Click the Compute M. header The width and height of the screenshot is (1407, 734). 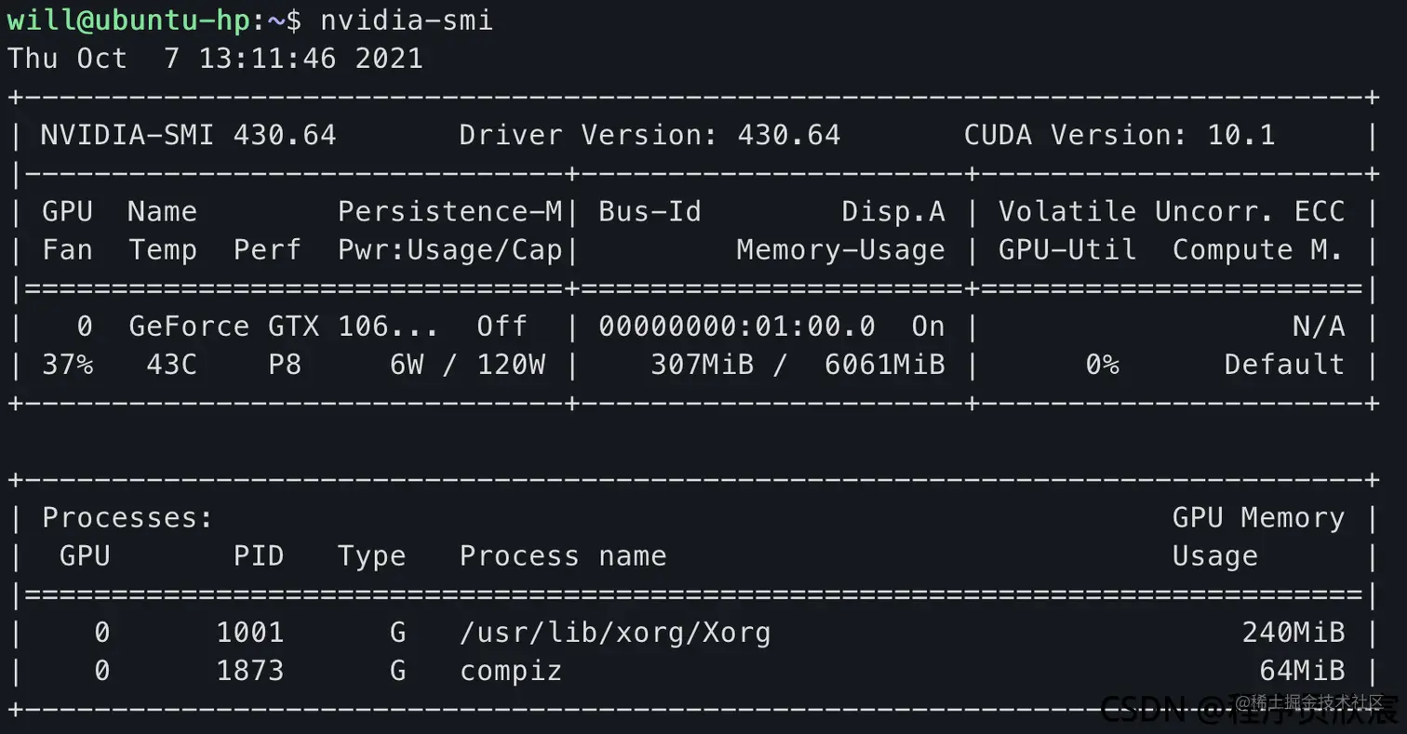[1258, 249]
